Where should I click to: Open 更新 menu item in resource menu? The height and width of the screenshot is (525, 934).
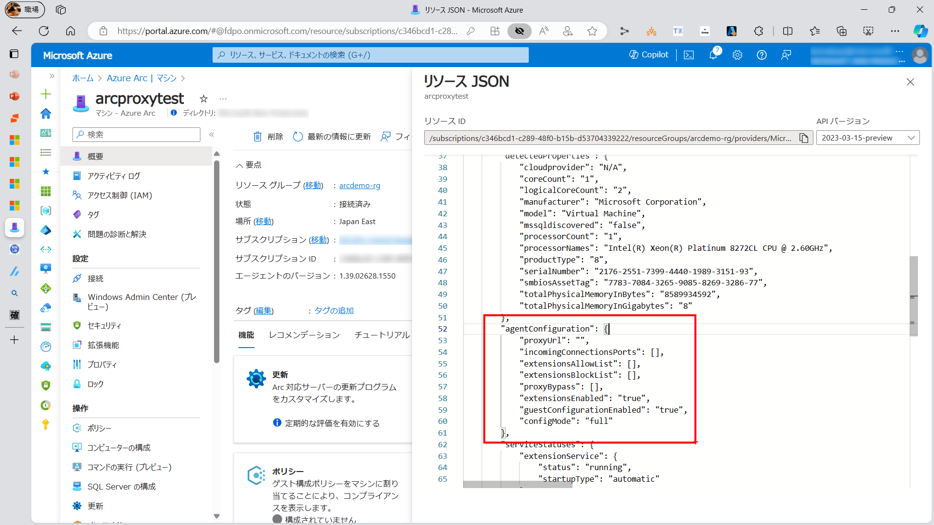(x=137, y=506)
